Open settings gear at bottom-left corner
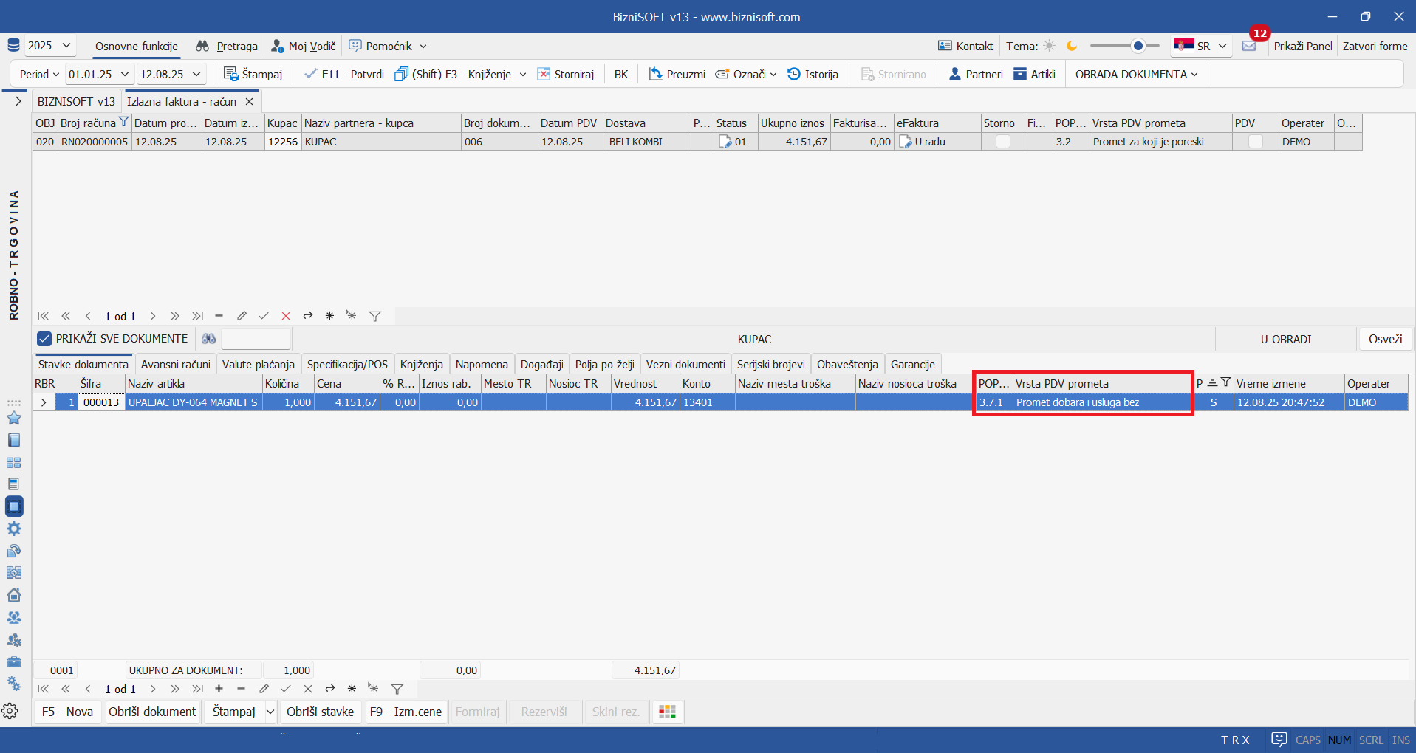 pos(10,711)
